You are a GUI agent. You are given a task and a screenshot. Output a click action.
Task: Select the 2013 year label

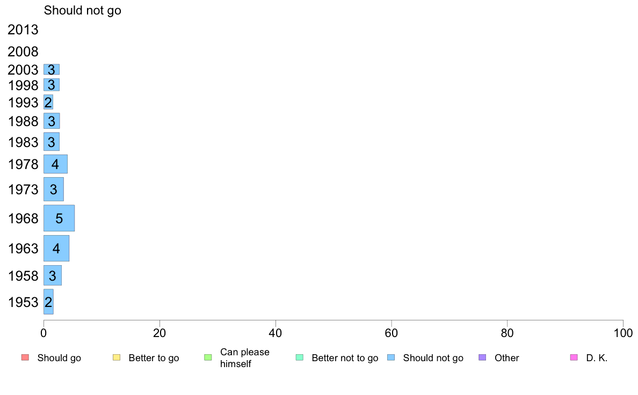[x=23, y=30]
